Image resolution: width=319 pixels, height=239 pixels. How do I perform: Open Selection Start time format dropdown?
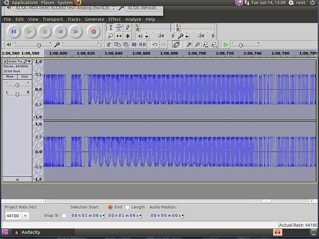103,215
